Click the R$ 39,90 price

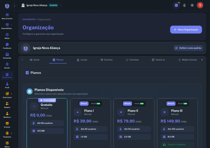tap(82, 121)
